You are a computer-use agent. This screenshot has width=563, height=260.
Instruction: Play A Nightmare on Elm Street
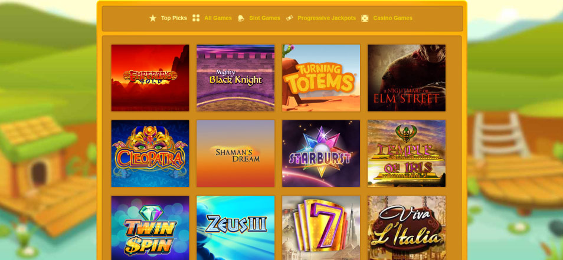(407, 78)
